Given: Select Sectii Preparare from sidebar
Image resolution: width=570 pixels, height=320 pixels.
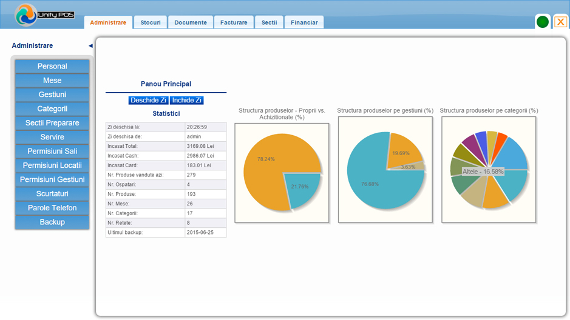Looking at the screenshot, I should (x=52, y=123).
